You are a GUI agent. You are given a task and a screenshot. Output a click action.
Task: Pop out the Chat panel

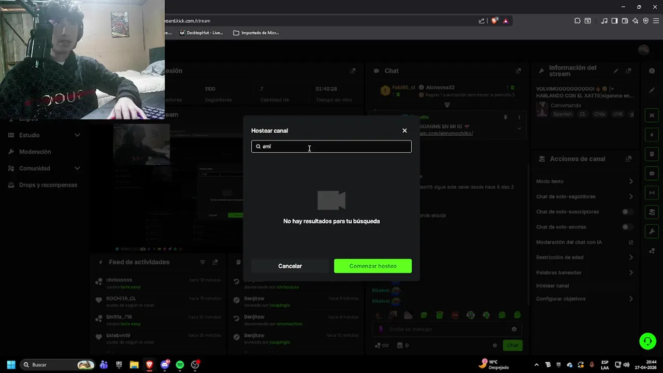pyautogui.click(x=518, y=71)
